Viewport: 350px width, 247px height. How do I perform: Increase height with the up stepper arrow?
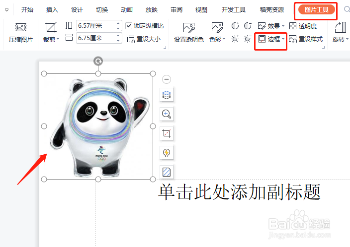point(118,23)
